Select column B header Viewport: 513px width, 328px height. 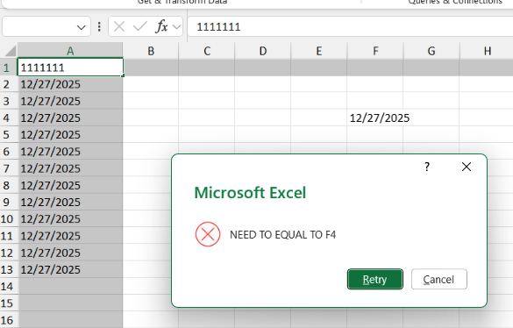click(x=151, y=51)
